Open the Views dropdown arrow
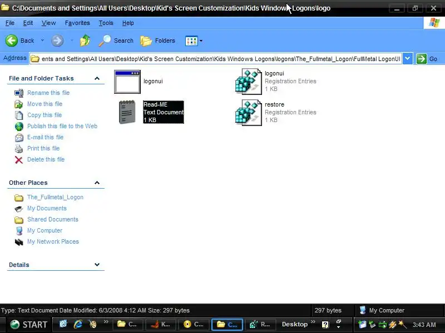The image size is (445, 333). 201,41
